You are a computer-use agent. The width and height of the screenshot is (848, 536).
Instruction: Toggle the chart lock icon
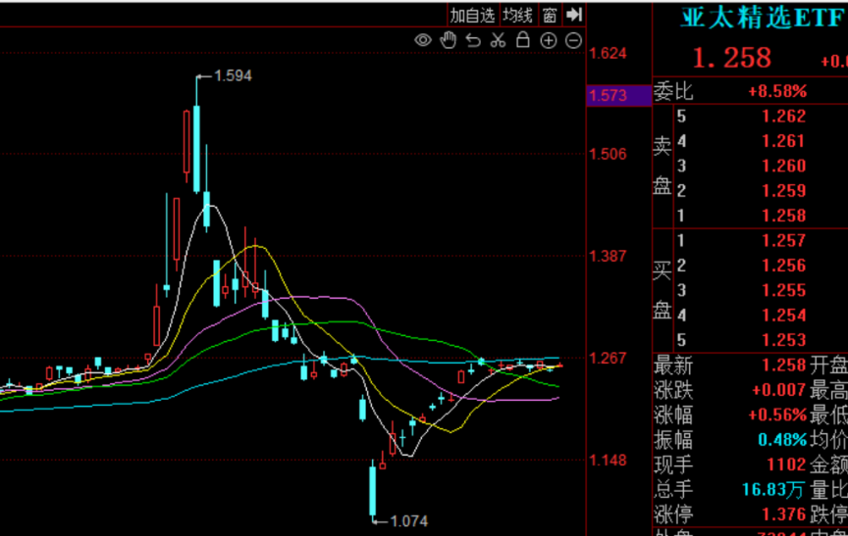(522, 40)
